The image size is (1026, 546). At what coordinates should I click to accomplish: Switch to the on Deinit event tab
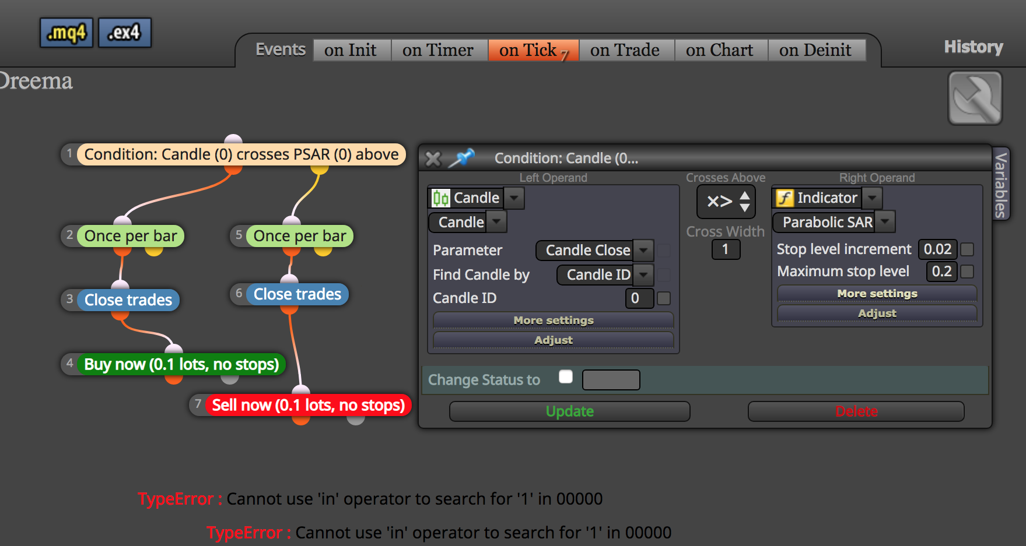pos(815,50)
